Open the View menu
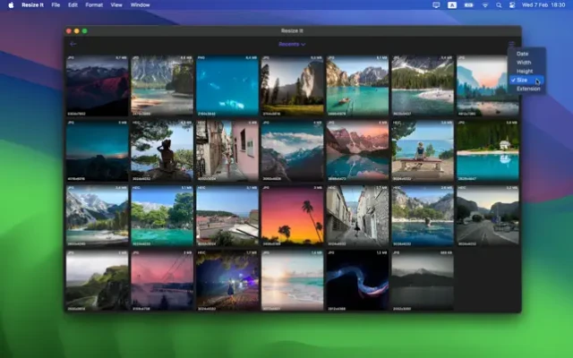The height and width of the screenshot is (358, 573). (117, 4)
